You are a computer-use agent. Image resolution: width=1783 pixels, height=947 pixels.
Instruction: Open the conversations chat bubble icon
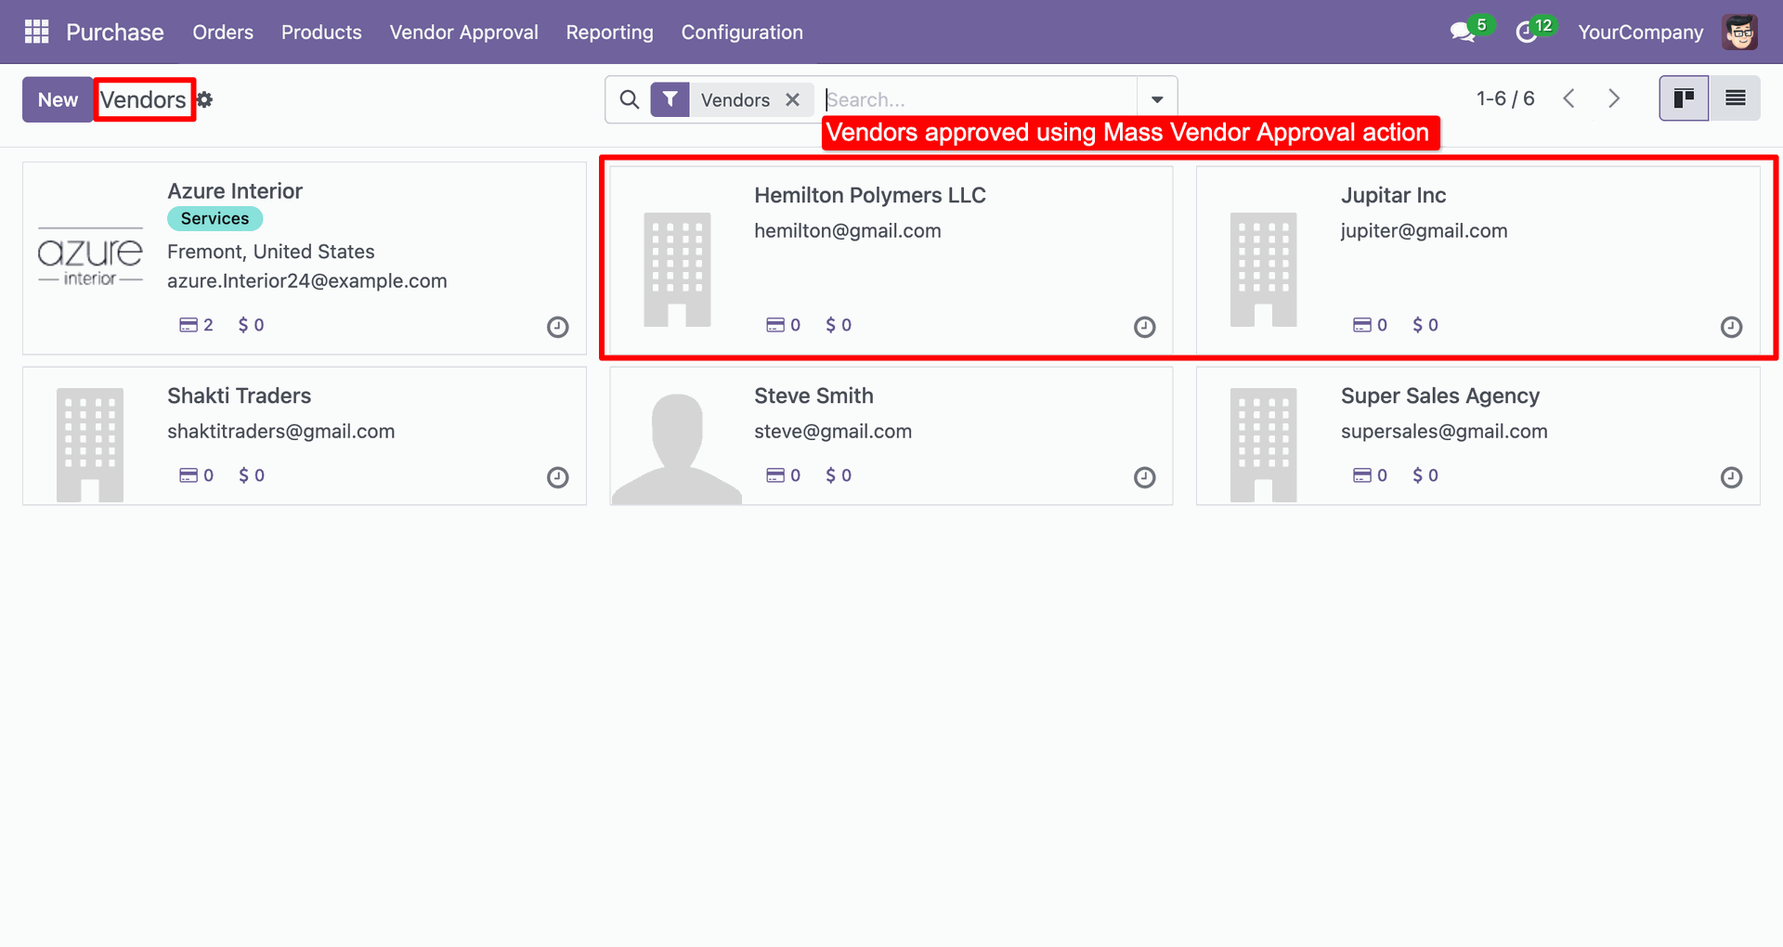[1463, 32]
